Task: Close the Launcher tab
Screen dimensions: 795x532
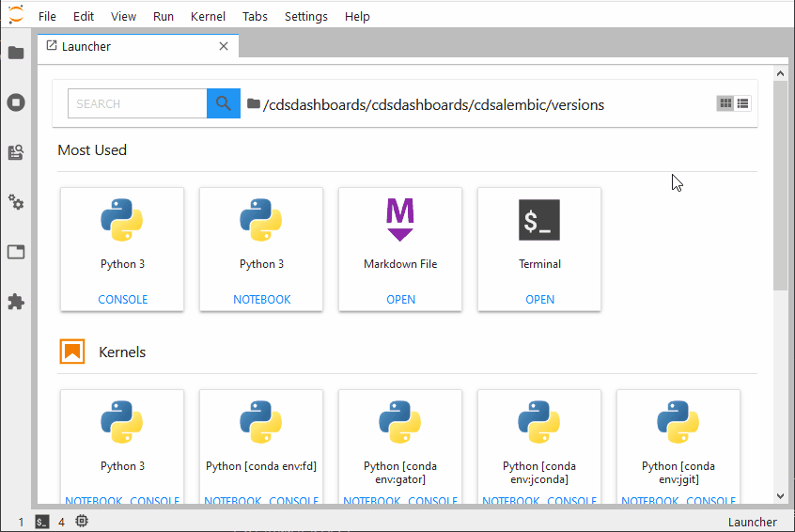Action: 224,46
